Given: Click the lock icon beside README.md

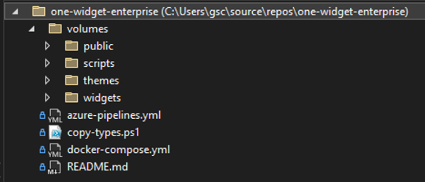Looking at the screenshot, I should [42, 167].
